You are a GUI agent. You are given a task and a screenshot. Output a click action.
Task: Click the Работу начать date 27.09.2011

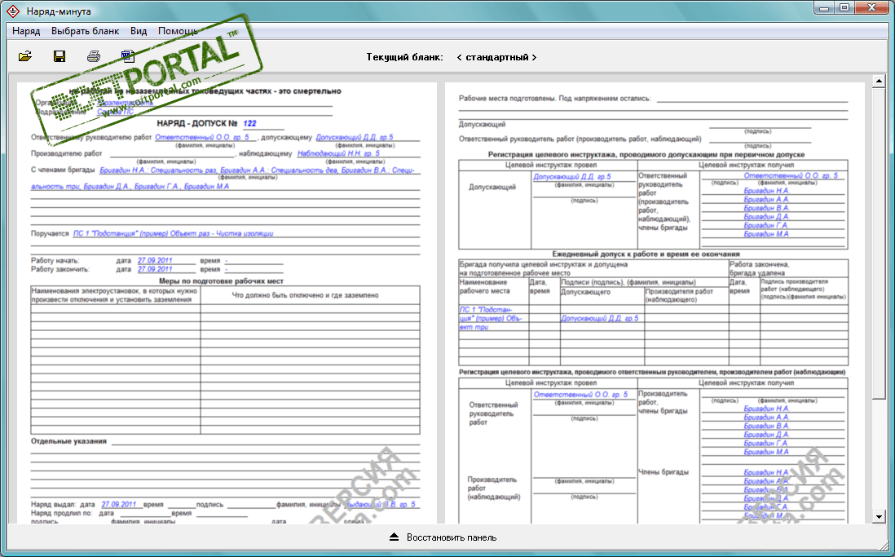tap(155, 260)
